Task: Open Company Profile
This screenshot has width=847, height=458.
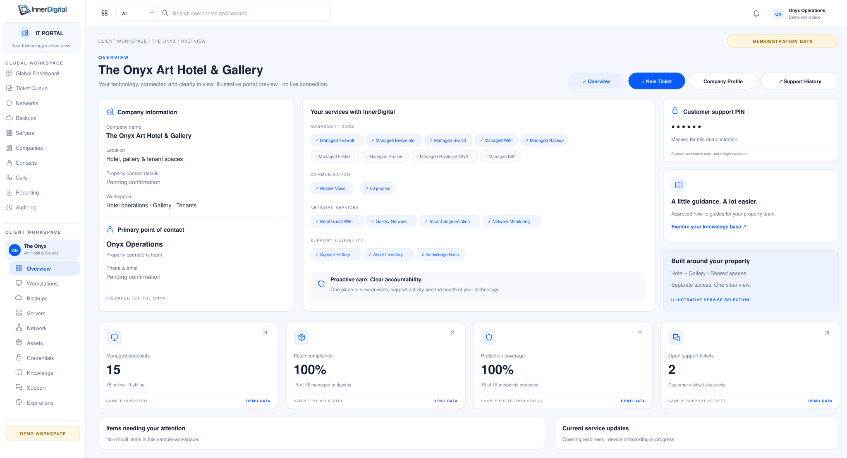Action: coord(723,82)
